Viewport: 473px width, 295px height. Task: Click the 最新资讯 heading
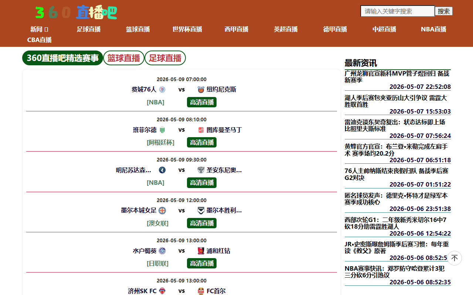pyautogui.click(x=361, y=63)
